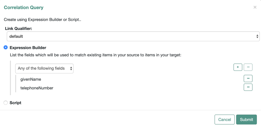Viewport: 261px width, 128px height.
Task: Choose the Script radio button
Action: (6, 102)
